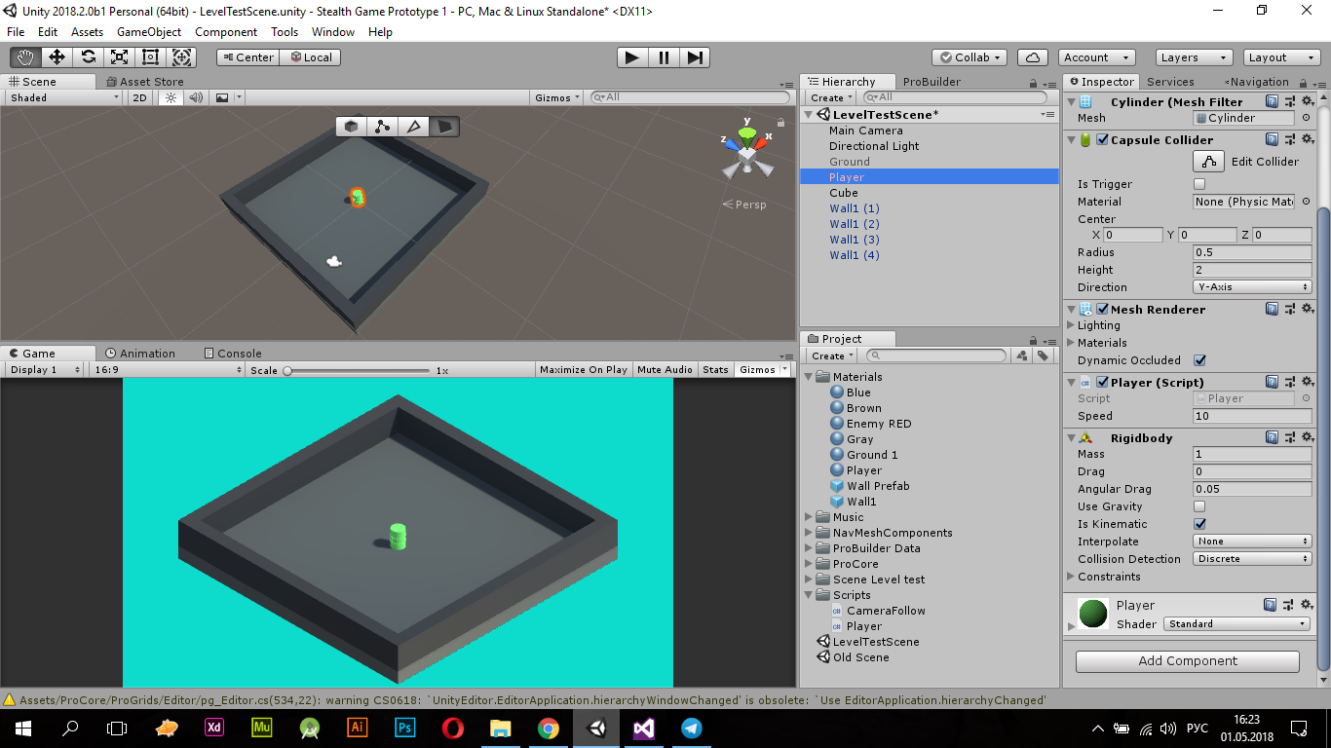This screenshot has width=1331, height=748.
Task: Switch to the ProBuilder tab
Action: point(932,82)
